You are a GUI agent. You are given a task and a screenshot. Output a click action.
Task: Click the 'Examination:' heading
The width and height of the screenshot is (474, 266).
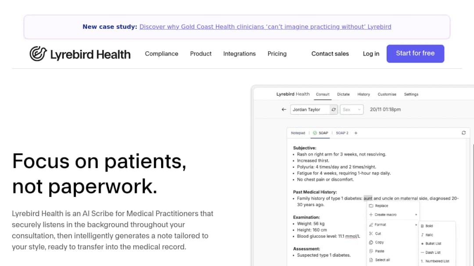(x=306, y=217)
